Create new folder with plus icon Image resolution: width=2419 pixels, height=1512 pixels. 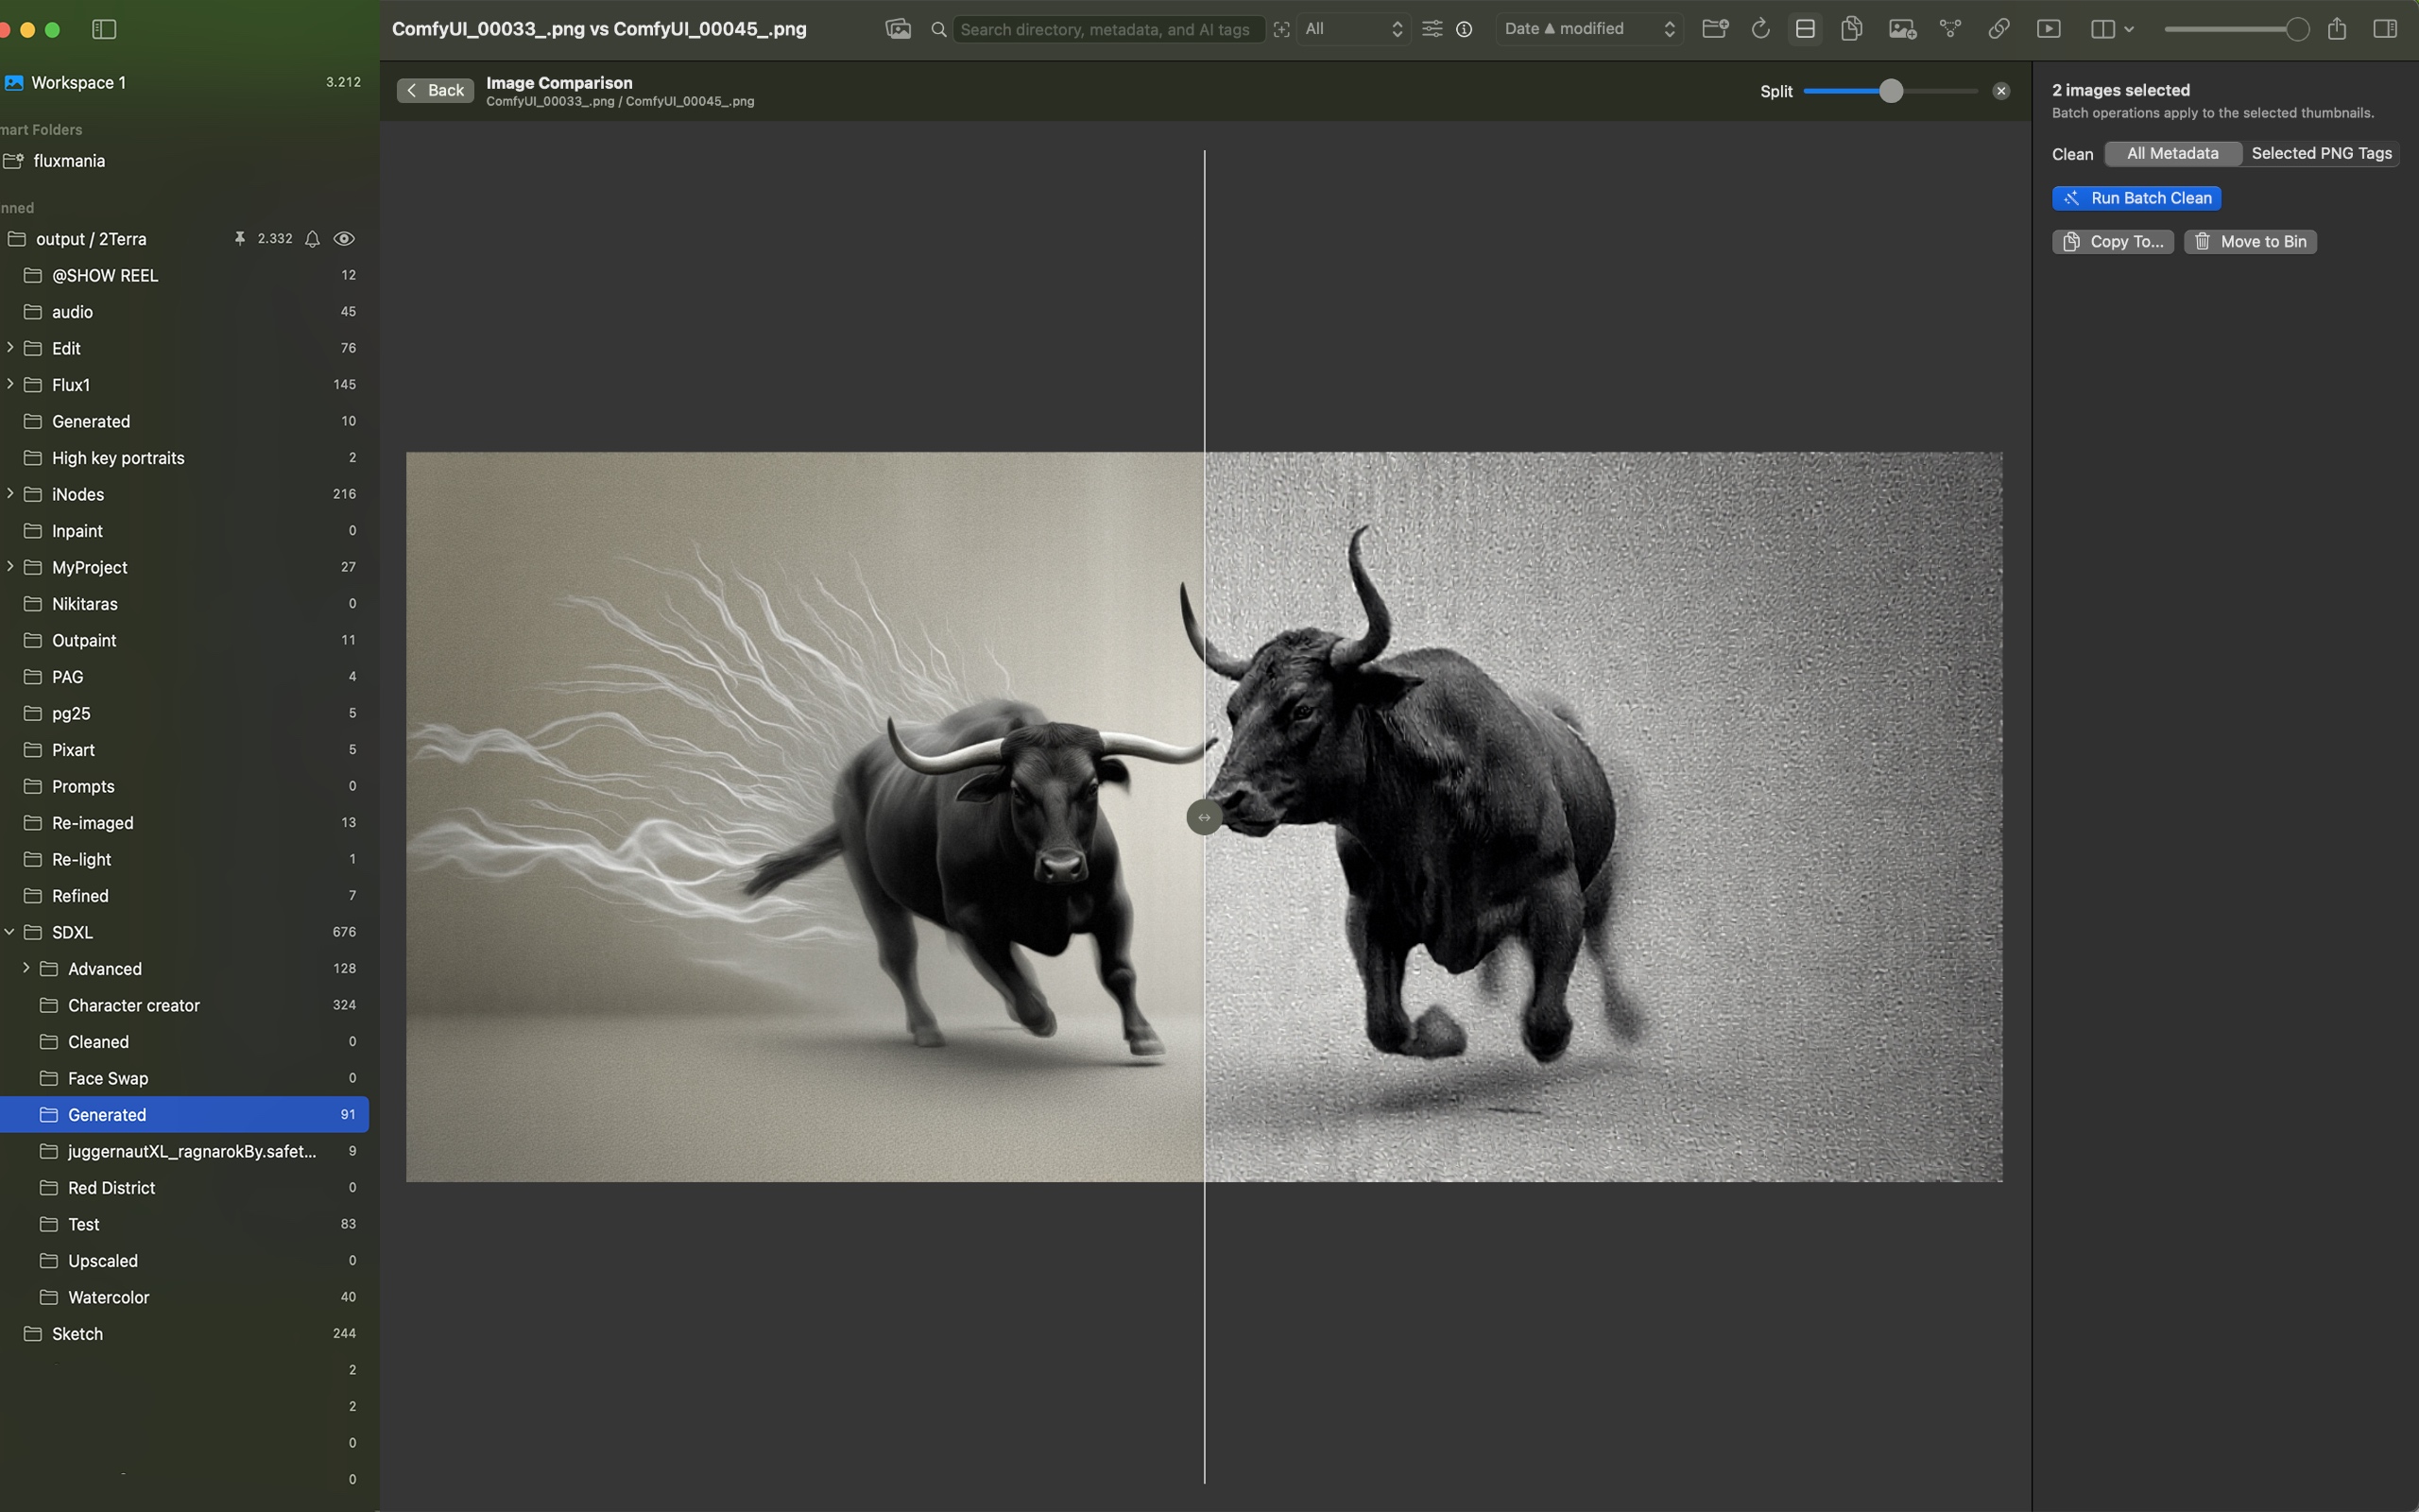(x=1715, y=29)
